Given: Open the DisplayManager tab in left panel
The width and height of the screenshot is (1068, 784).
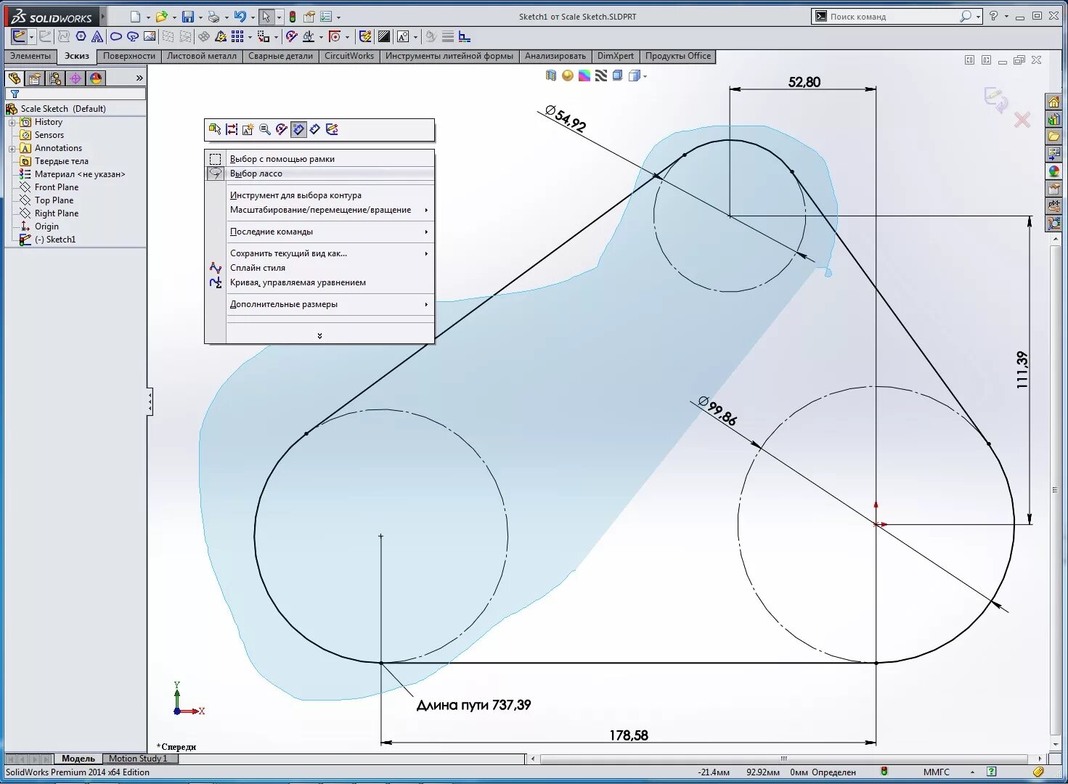Looking at the screenshot, I should coord(95,78).
